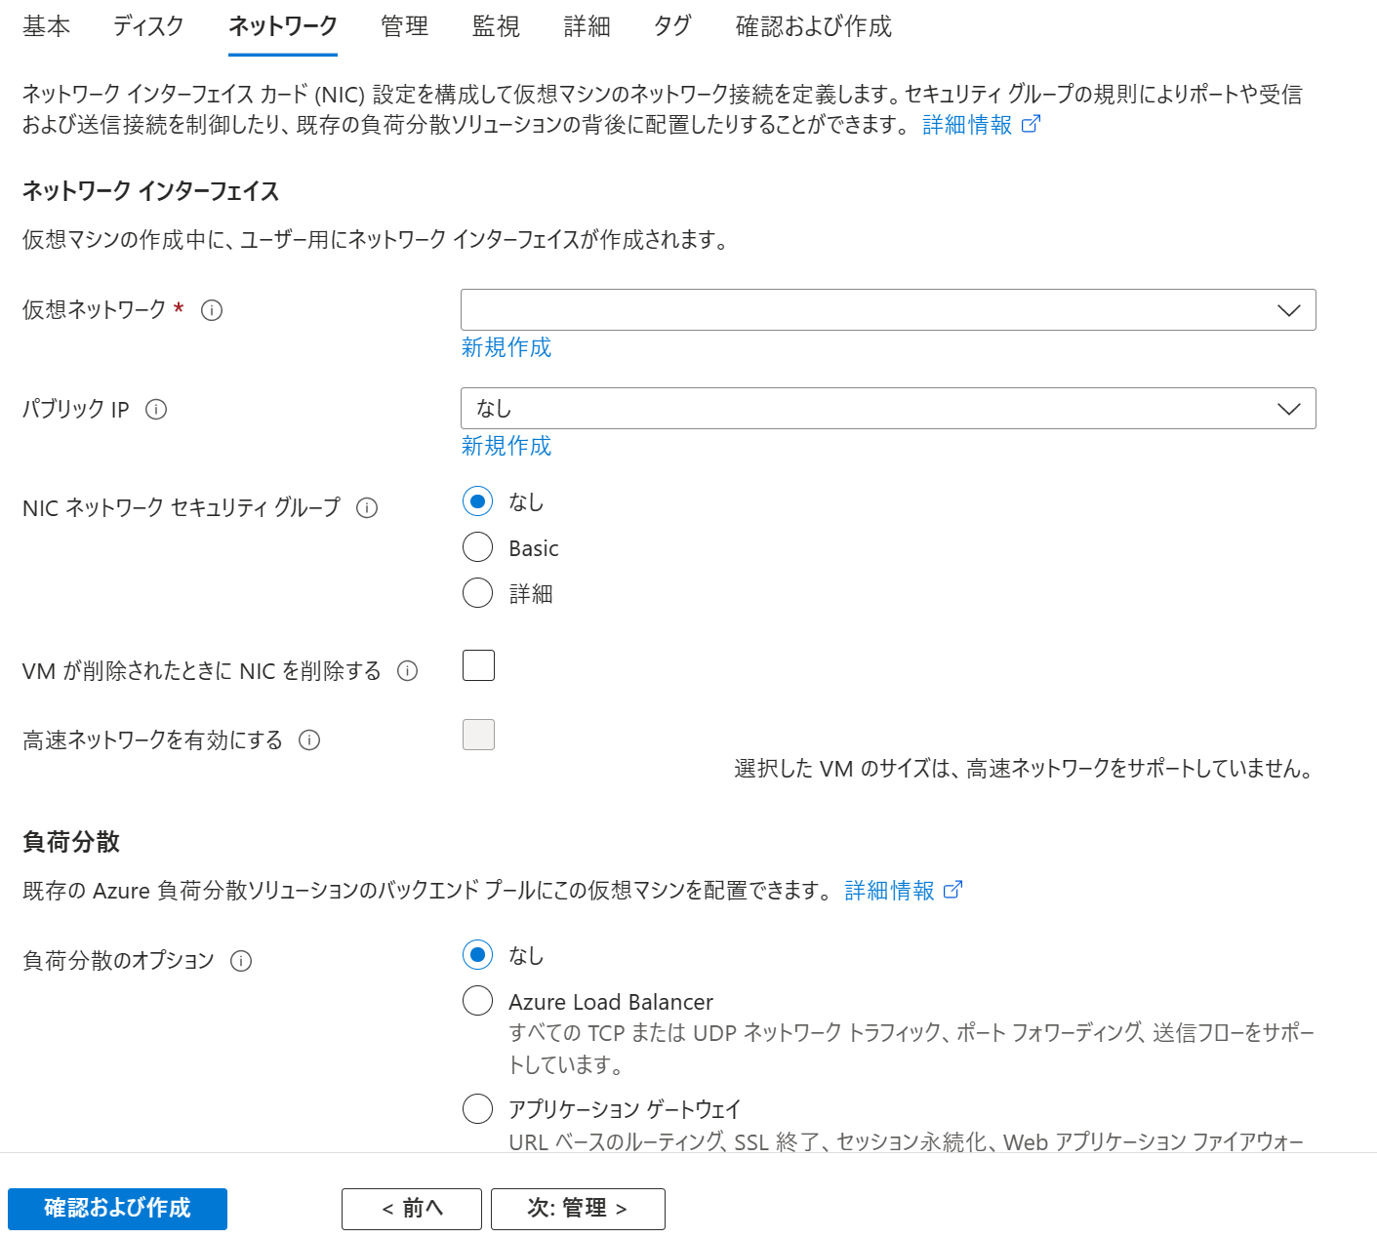
Task: Go to 確認および作成 tab
Action: tap(813, 26)
